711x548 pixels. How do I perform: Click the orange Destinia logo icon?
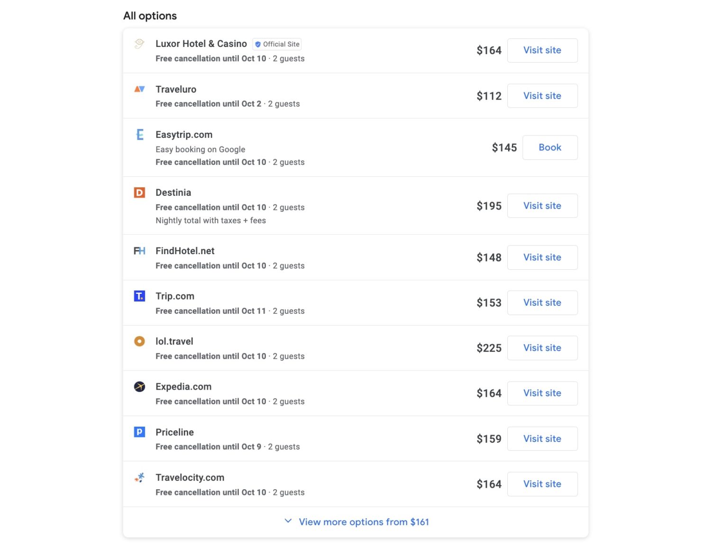[x=139, y=192]
